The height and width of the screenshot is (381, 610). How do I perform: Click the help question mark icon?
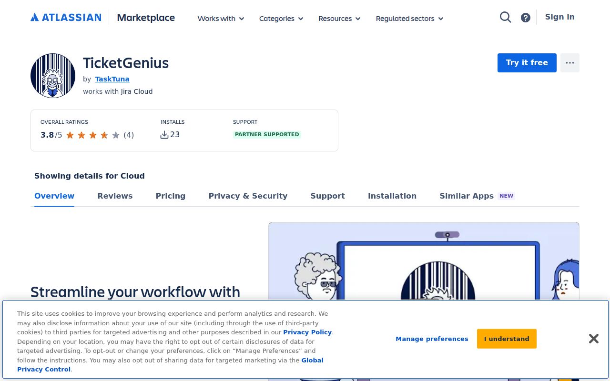[526, 18]
